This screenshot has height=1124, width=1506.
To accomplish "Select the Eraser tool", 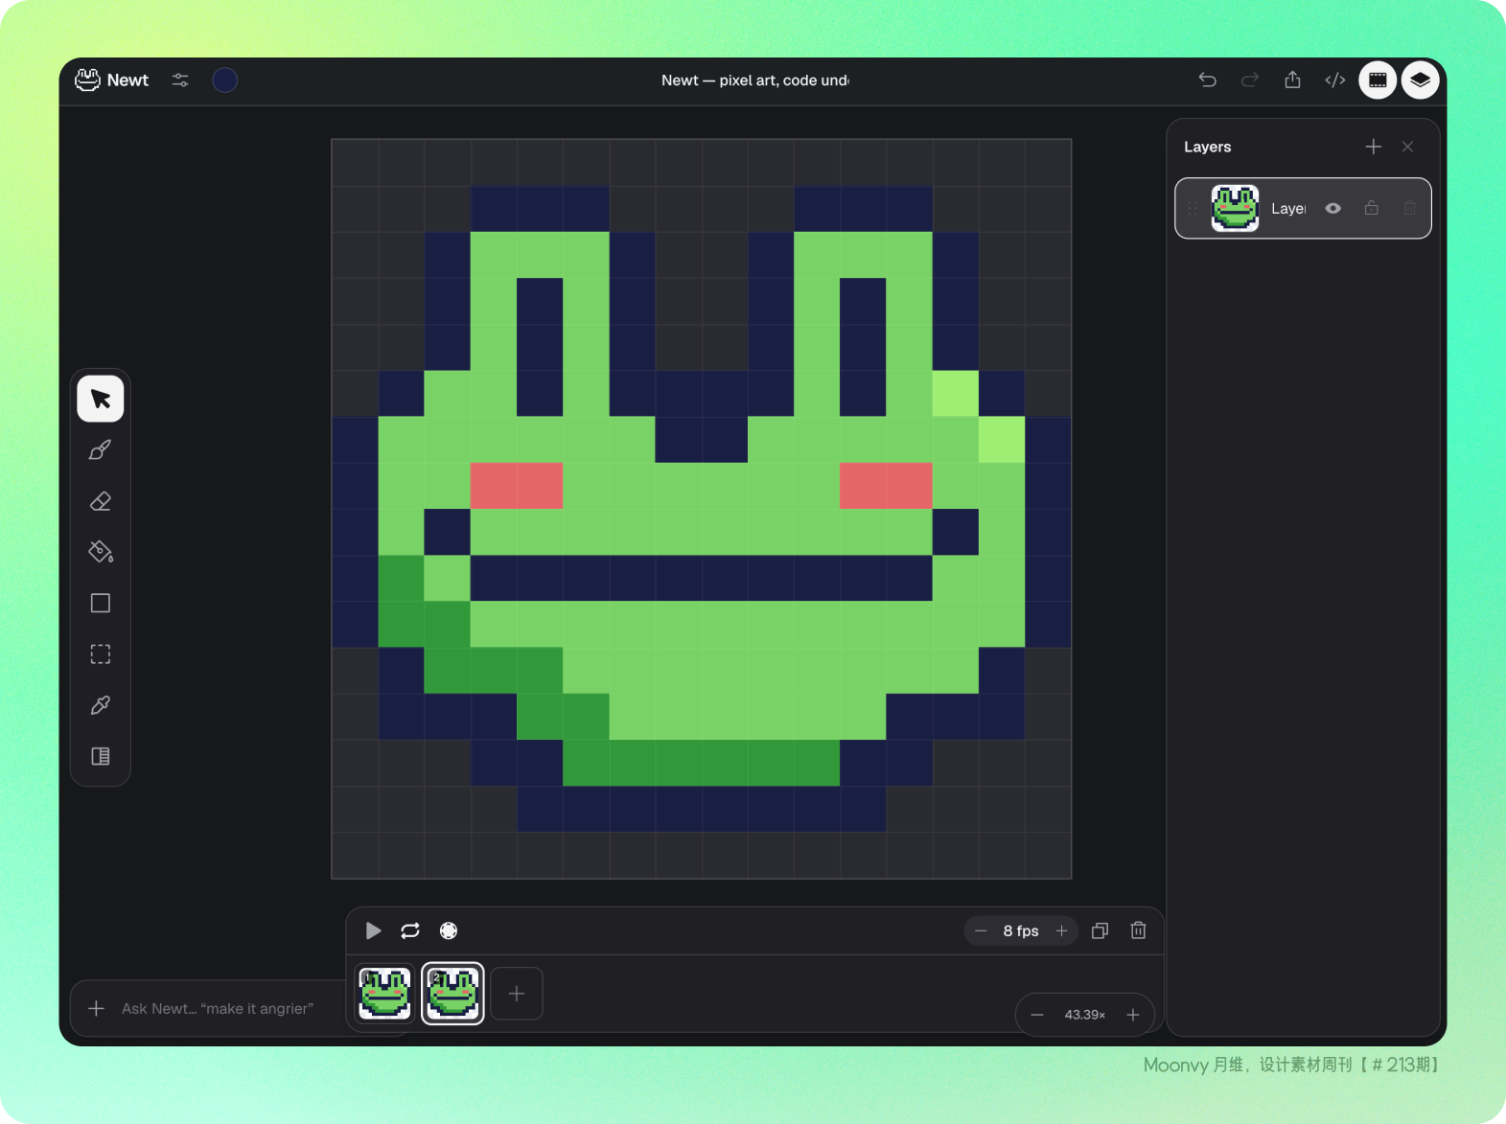I will point(101,501).
